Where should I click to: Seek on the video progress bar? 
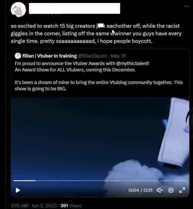100,181
